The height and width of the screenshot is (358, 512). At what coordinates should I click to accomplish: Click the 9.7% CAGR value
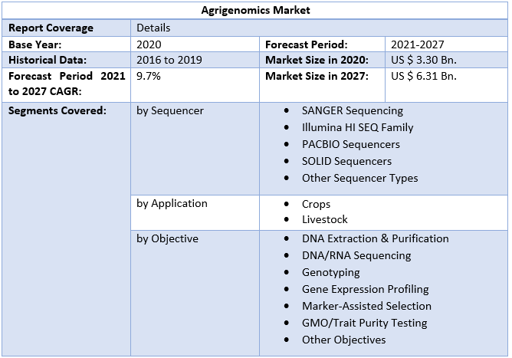pyautogui.click(x=149, y=76)
